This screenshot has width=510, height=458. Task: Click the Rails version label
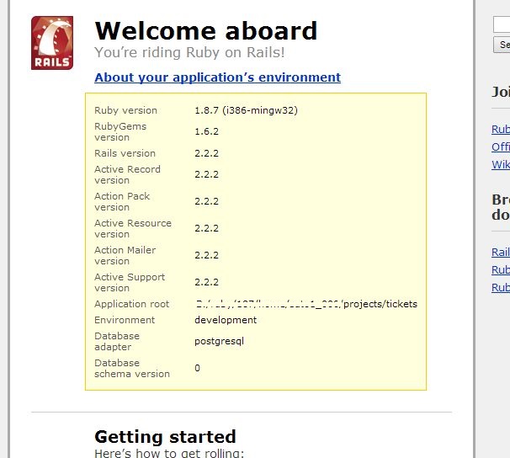(125, 153)
